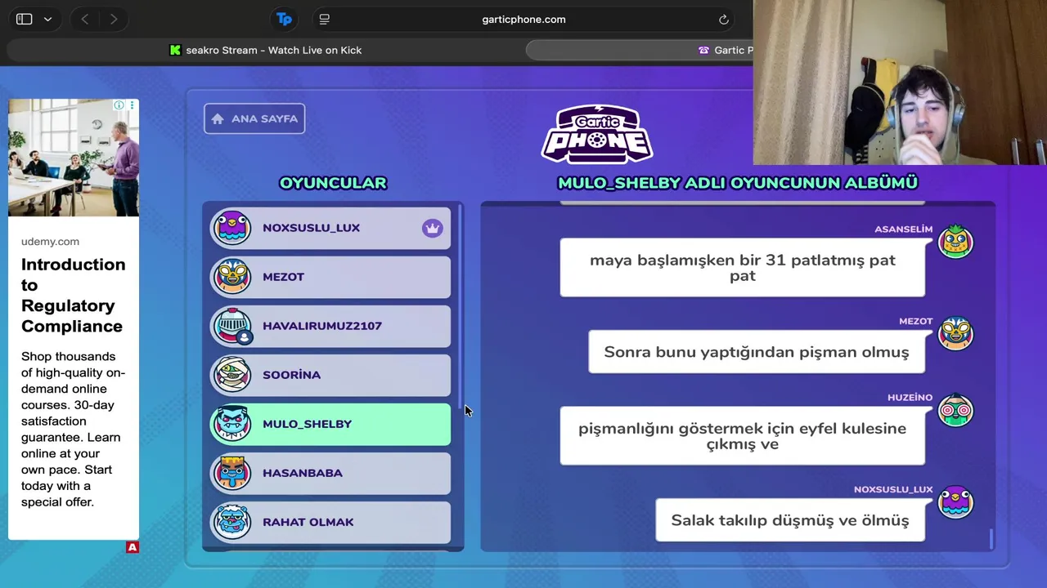Click the reader view icon in address bar
Image resolution: width=1047 pixels, height=588 pixels.
point(324,19)
